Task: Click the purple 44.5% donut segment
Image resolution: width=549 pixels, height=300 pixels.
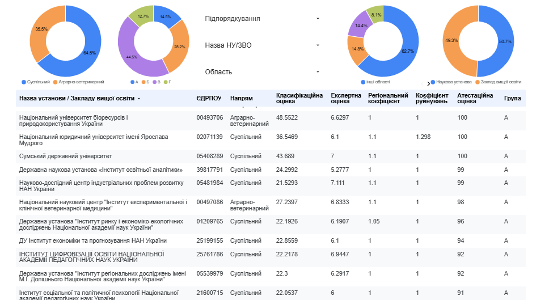Action: pyautogui.click(x=132, y=58)
